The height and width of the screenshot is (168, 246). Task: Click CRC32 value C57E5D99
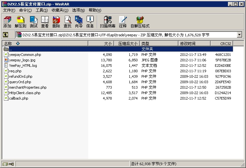click(223, 98)
